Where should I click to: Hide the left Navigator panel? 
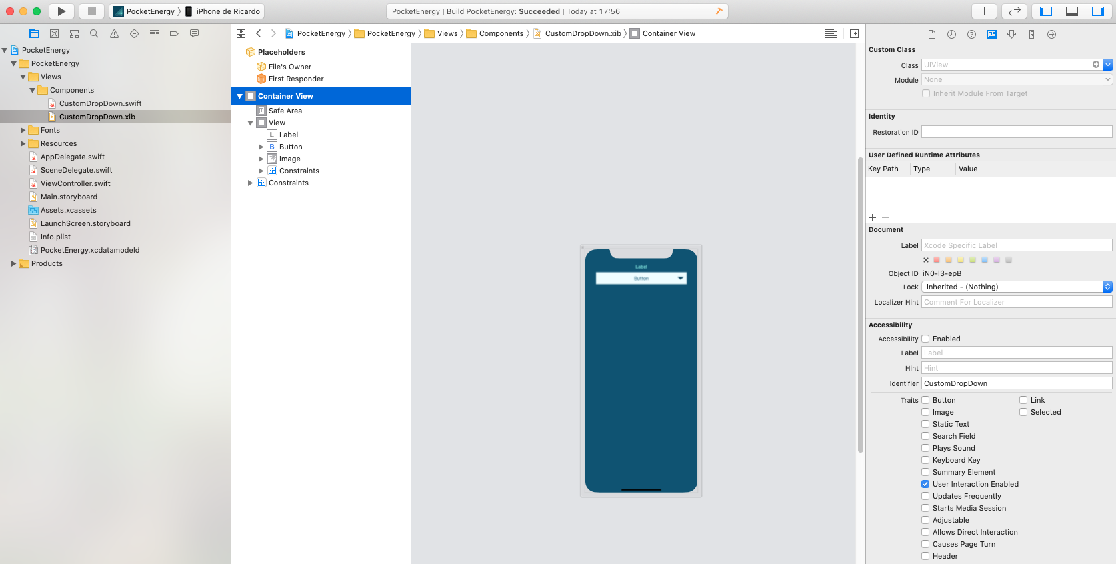[x=1046, y=11]
